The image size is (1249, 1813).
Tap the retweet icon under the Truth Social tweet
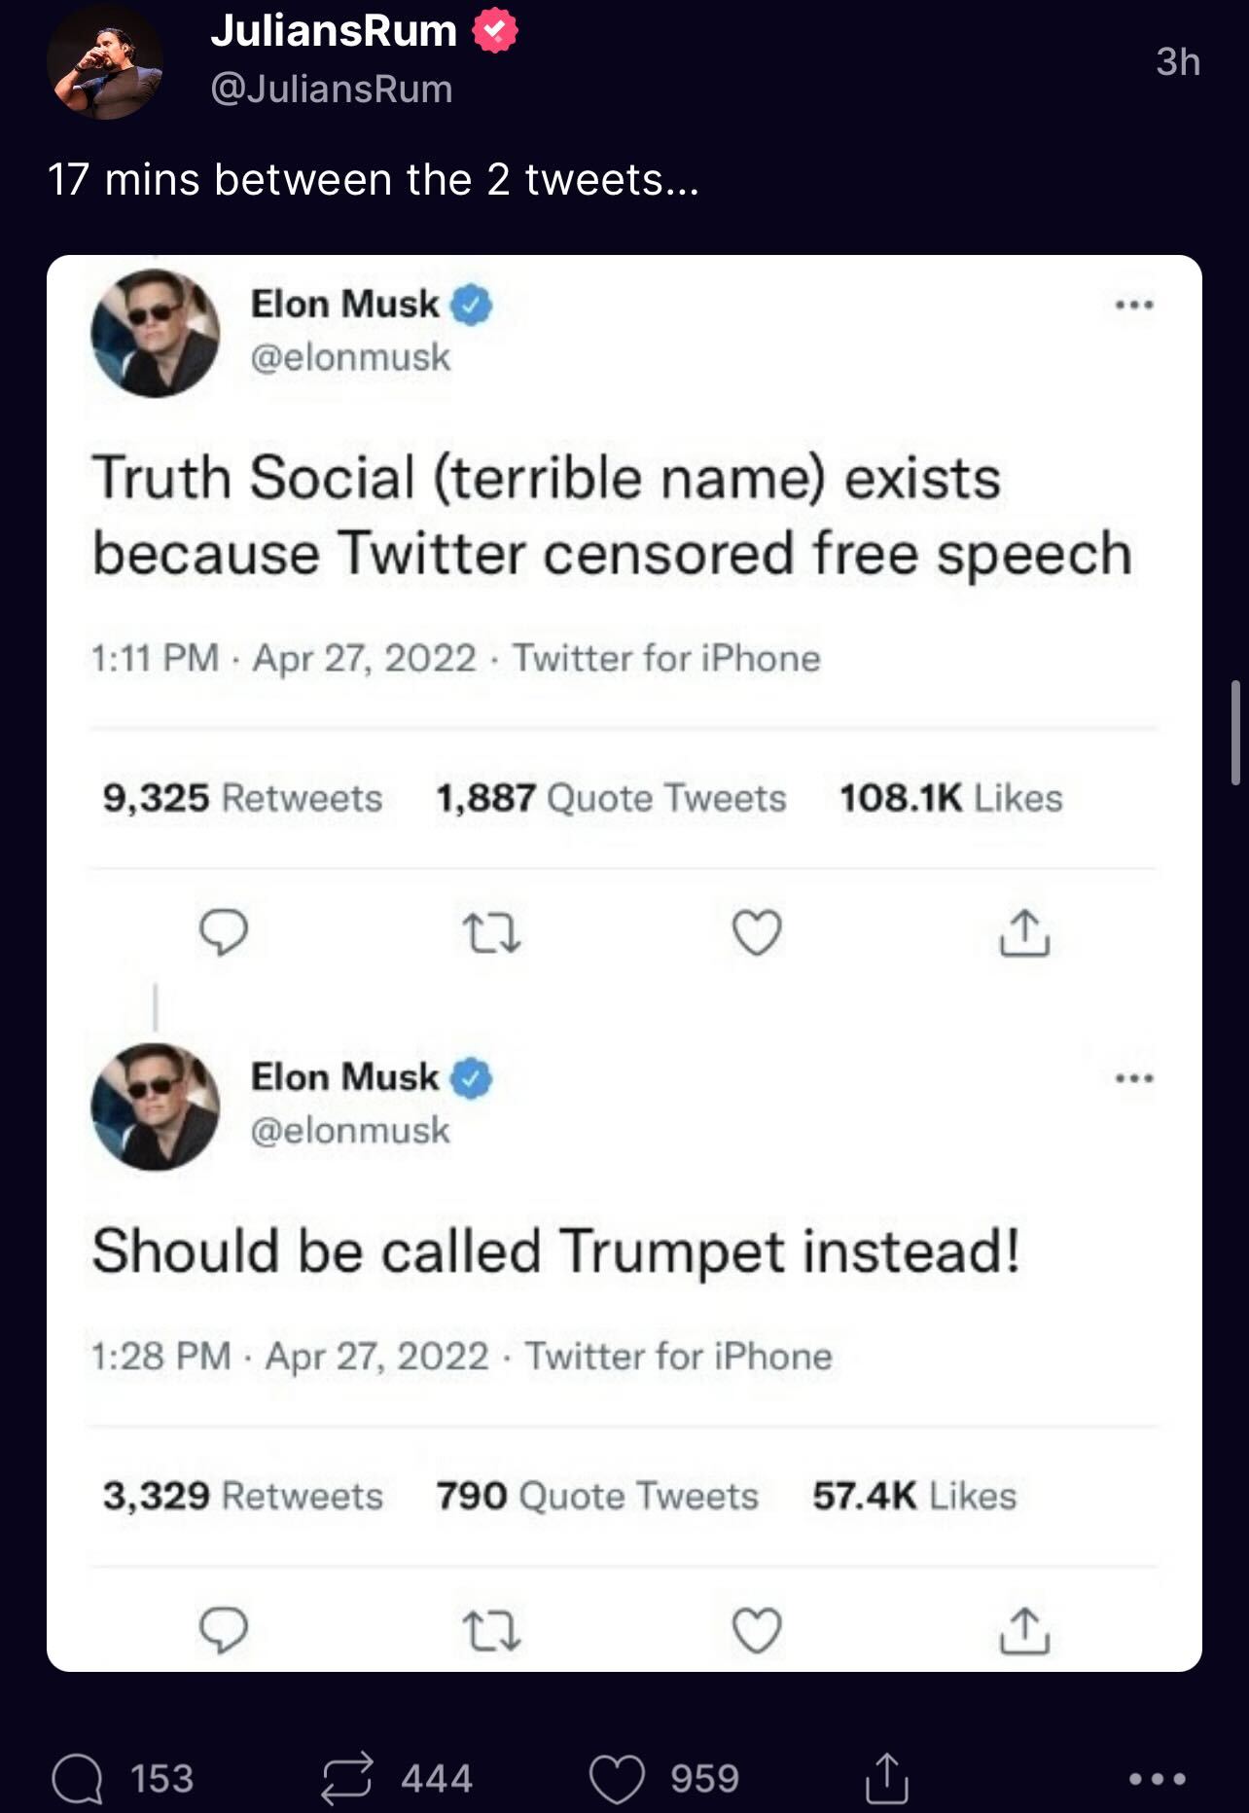tap(490, 932)
